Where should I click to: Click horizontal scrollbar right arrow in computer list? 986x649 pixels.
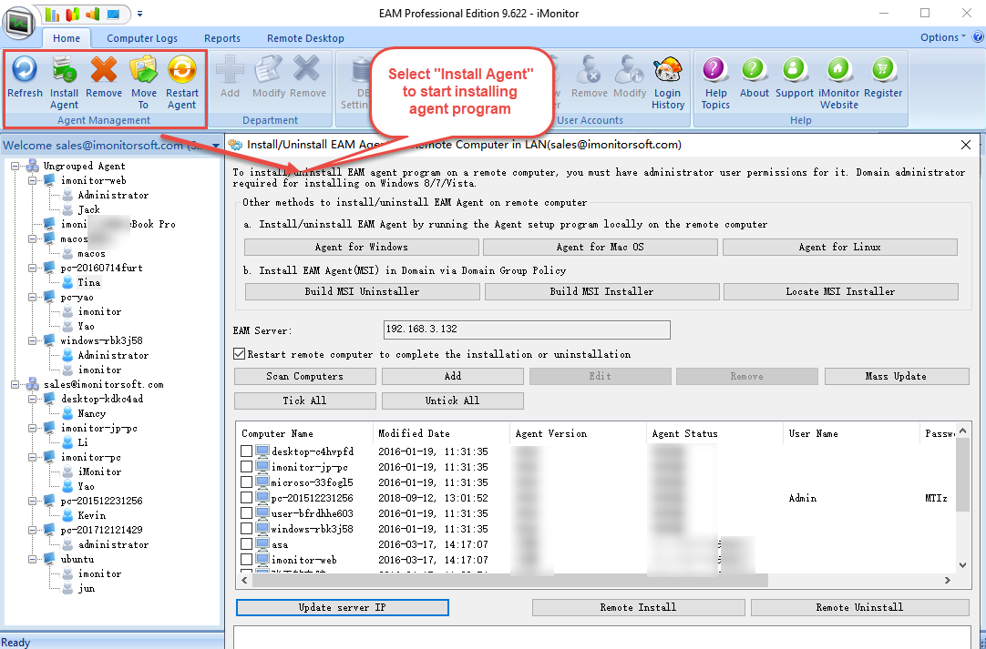tap(947, 581)
